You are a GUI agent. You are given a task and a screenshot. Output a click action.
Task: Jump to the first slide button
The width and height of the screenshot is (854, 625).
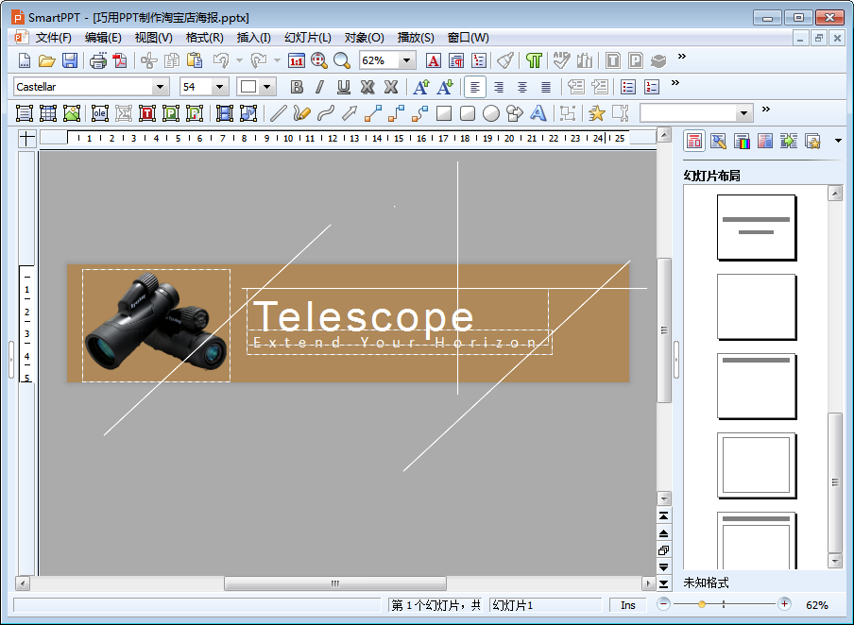663,515
